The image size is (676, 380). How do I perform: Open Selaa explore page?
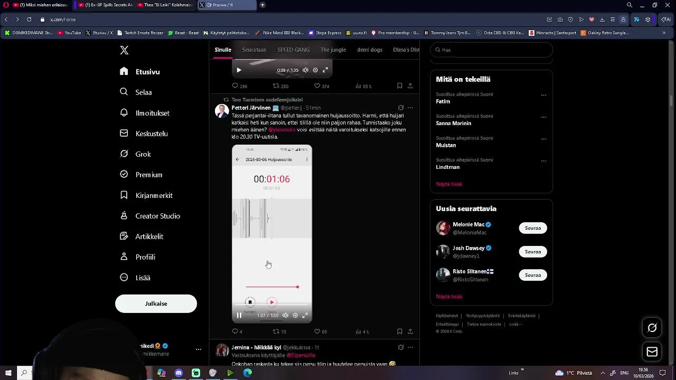point(136,92)
